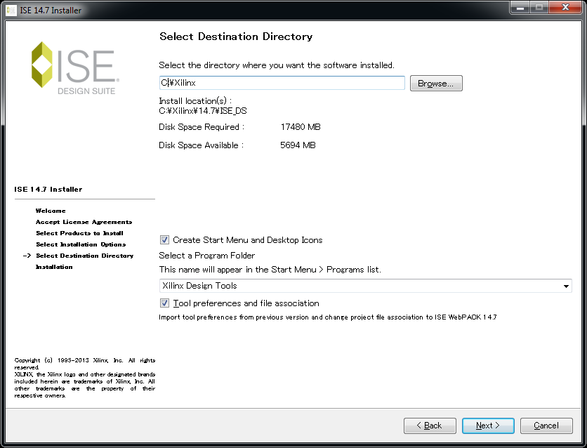Close the ISE 14.7 Installer window
Screen dimensions: 587x448
click(x=565, y=8)
